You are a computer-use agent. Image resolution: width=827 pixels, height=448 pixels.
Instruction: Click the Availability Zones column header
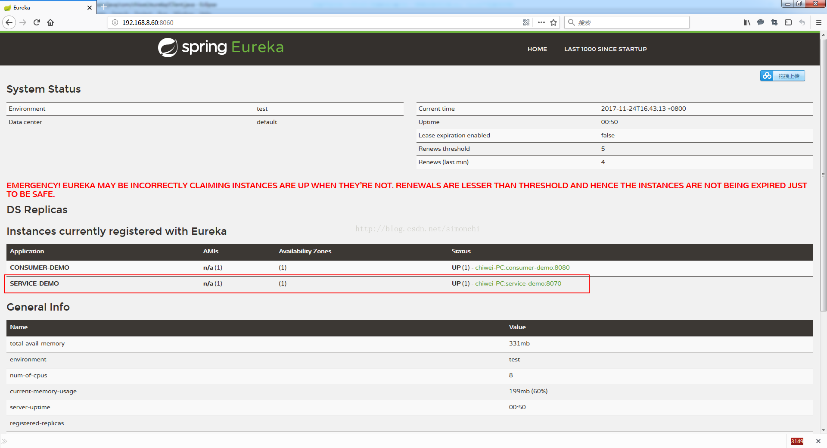[x=305, y=251]
